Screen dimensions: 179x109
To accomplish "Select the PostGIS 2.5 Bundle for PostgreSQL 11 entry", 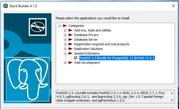I will [117, 58].
